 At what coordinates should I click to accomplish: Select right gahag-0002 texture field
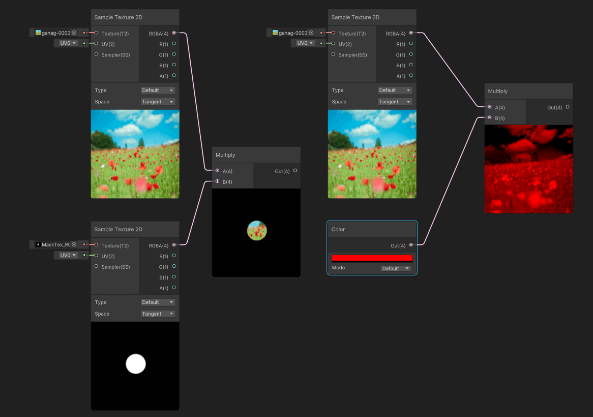[293, 33]
